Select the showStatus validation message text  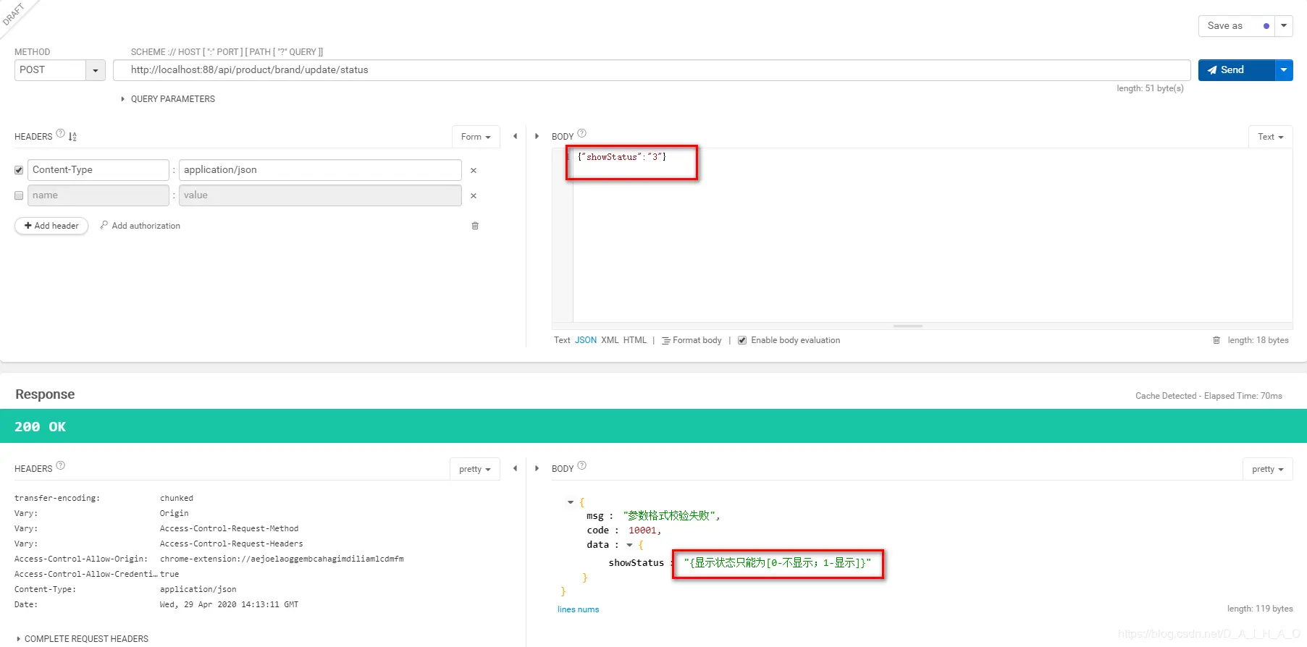(x=778, y=563)
